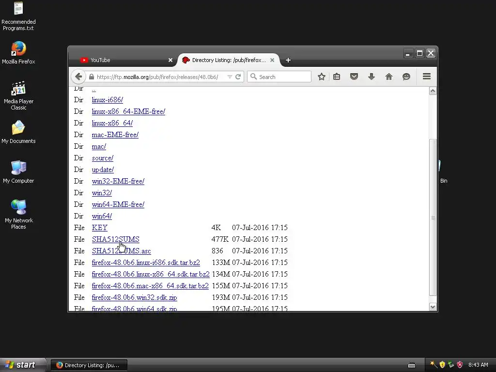Viewport: 496px width, 372px height.
Task: Download firefox-48.0b6.mac-x86_64.sdk.tar.bz2
Action: coord(150,286)
